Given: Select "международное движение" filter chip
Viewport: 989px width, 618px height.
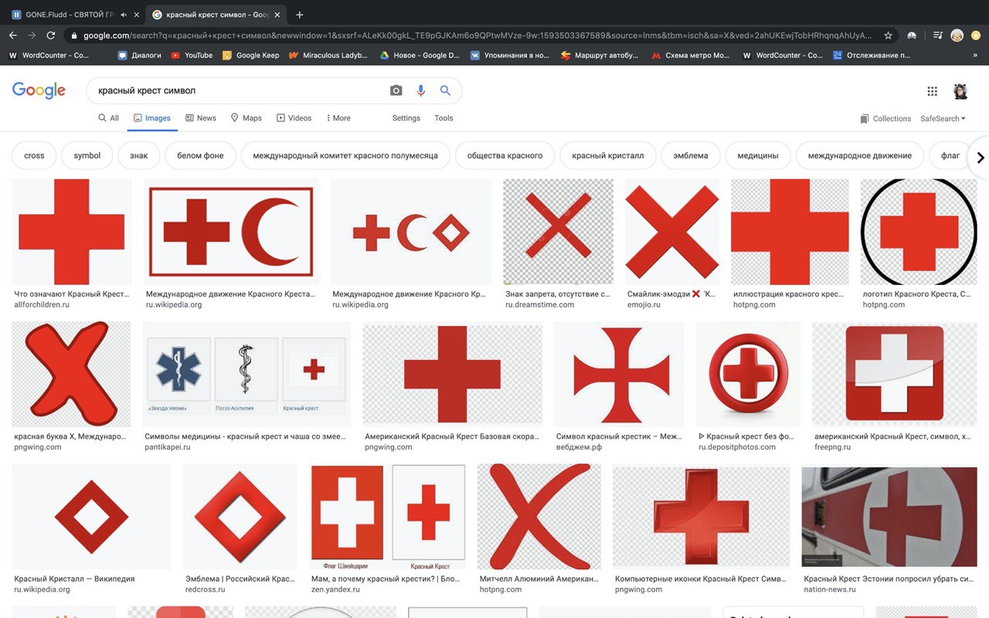Looking at the screenshot, I should [860, 155].
